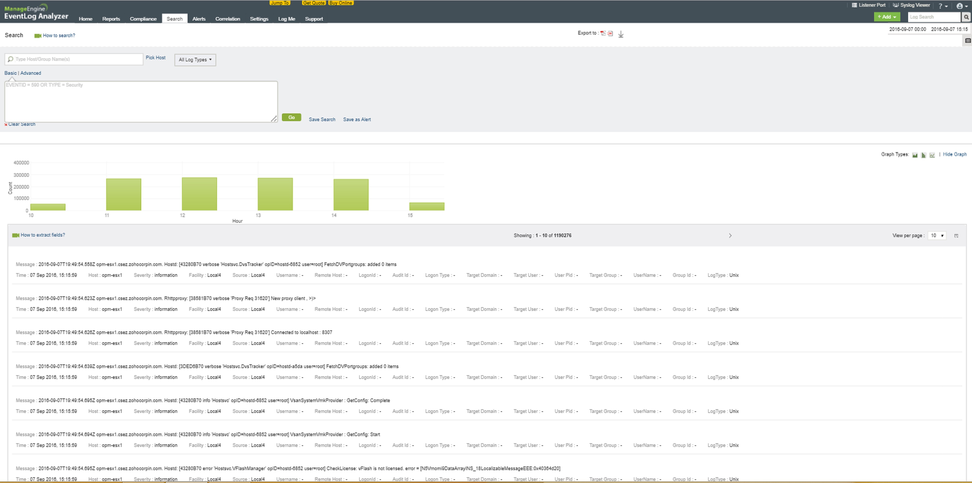Screen dimensions: 972x483
Task: Select the bar graph type icon
Action: pyautogui.click(x=923, y=155)
